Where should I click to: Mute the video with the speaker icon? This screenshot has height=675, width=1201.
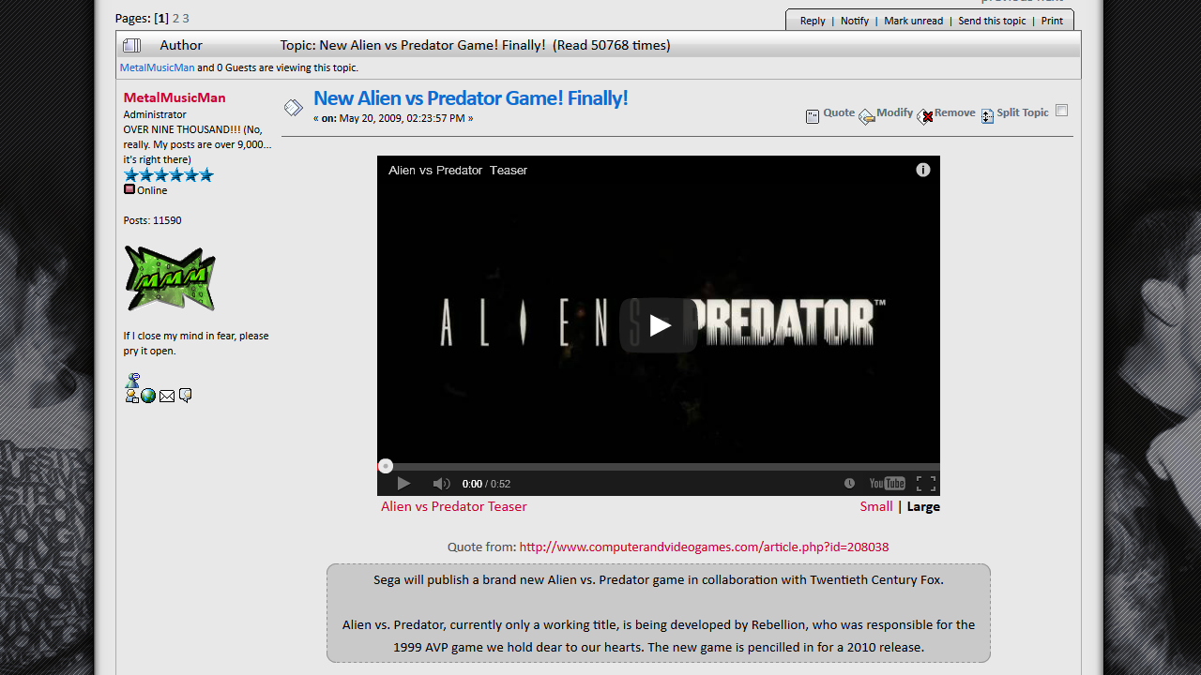click(x=441, y=484)
